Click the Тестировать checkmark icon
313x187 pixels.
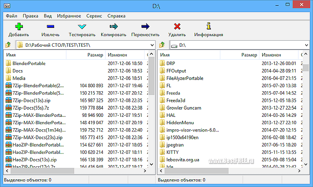tap(82, 26)
